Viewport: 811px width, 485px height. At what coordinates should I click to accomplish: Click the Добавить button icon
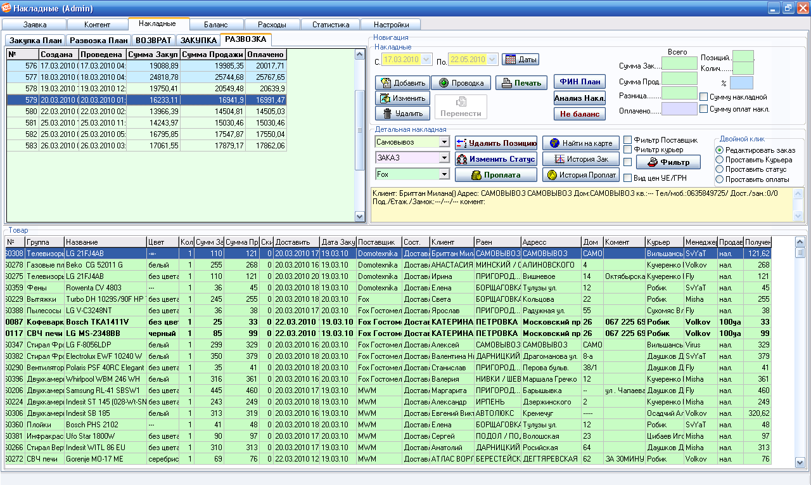click(x=385, y=83)
